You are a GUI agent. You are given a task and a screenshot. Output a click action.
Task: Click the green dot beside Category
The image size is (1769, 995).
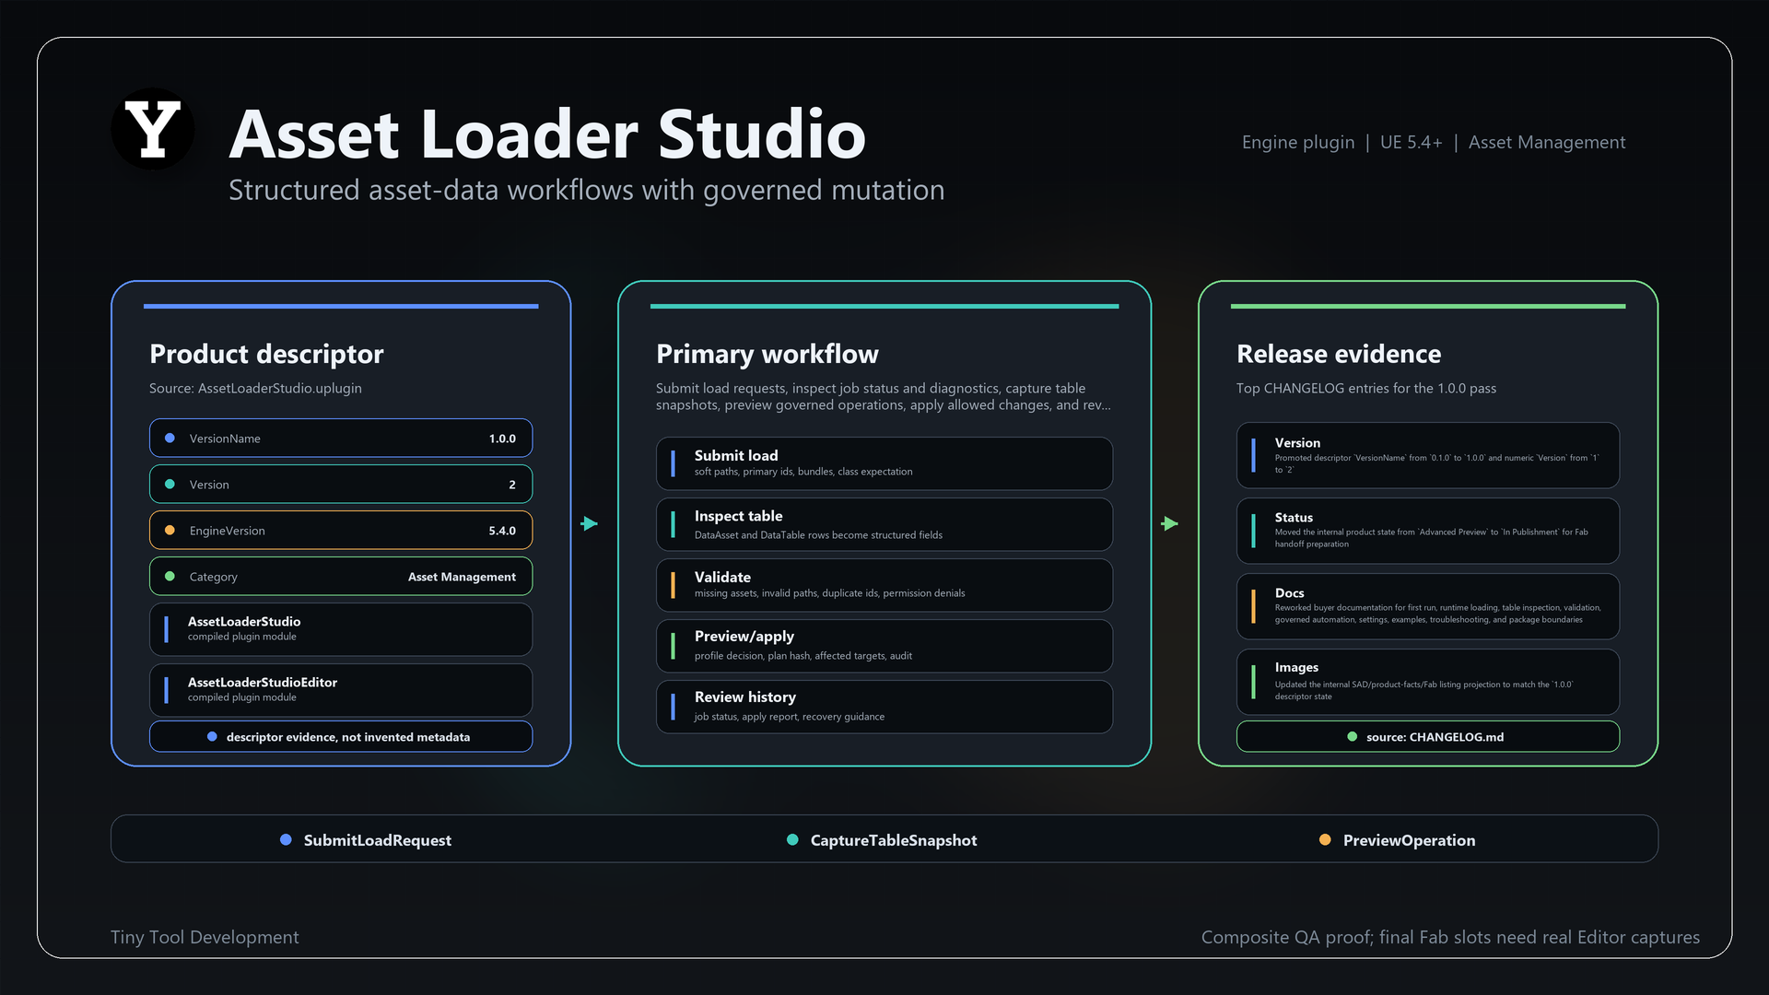[170, 577]
